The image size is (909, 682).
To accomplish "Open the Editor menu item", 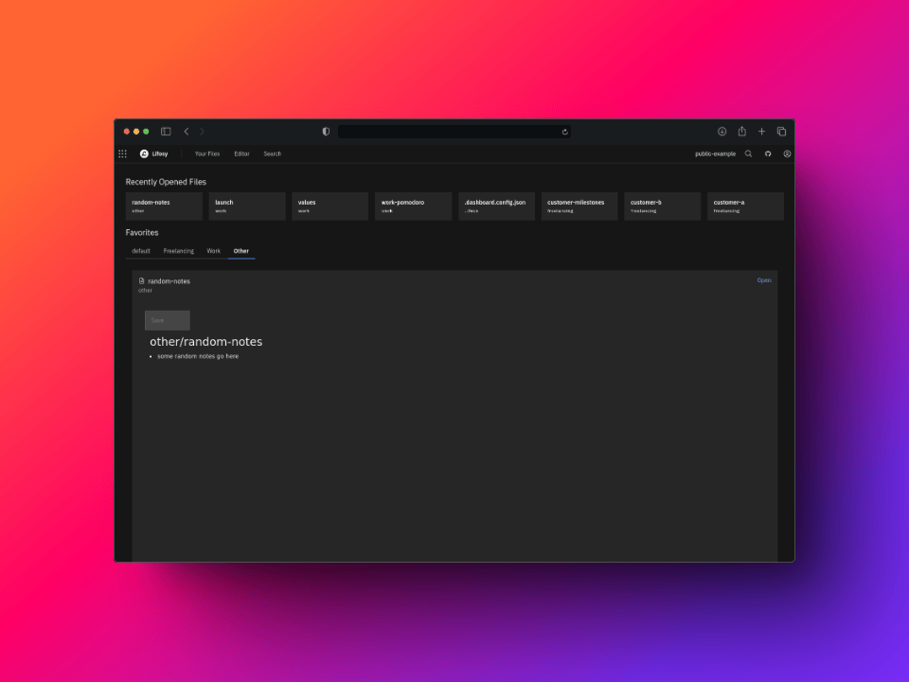I will pyautogui.click(x=241, y=153).
